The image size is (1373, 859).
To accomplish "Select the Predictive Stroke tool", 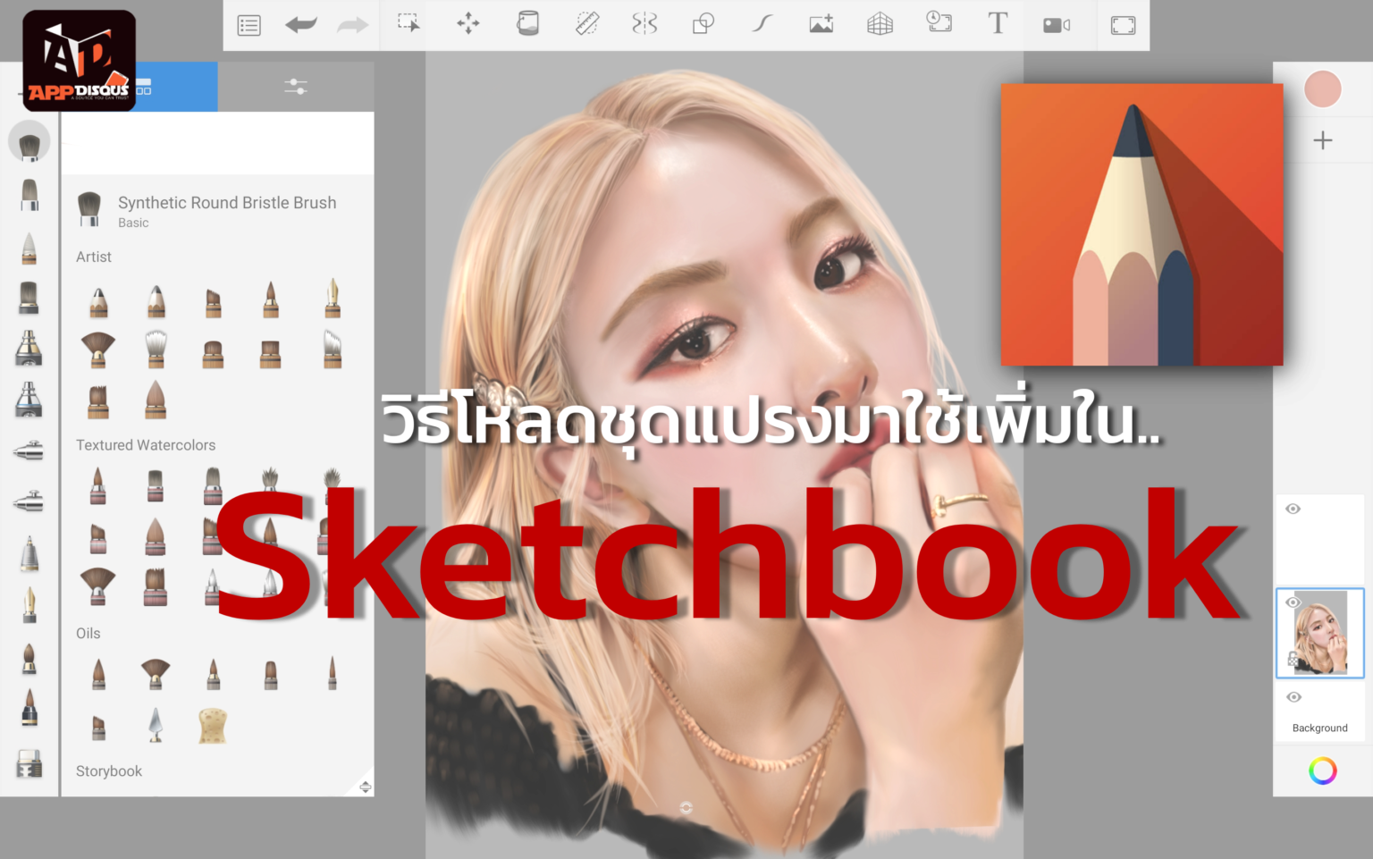I will point(761,24).
